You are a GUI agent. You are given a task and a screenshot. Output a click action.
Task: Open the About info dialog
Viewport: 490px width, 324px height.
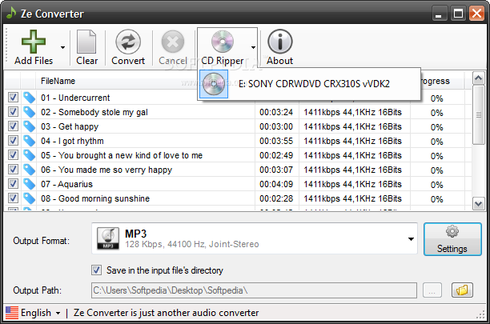coord(279,47)
